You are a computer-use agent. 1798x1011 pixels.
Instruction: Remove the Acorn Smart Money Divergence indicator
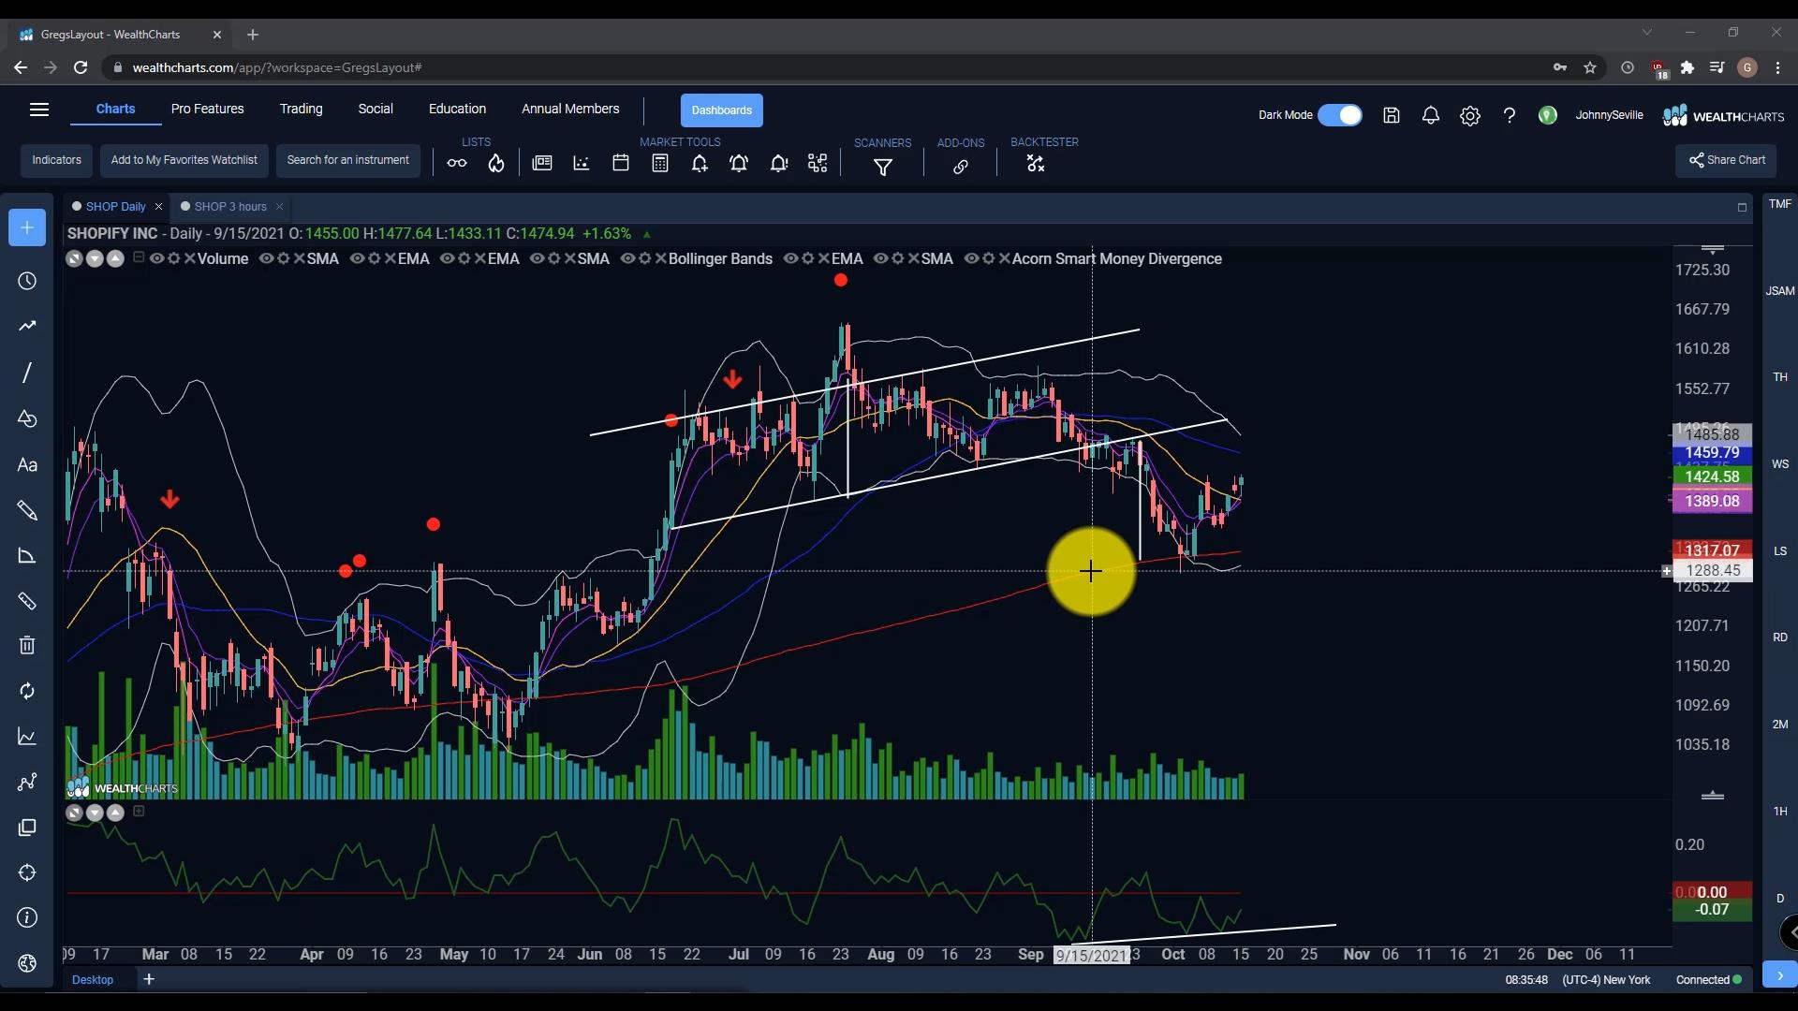click(x=1005, y=258)
